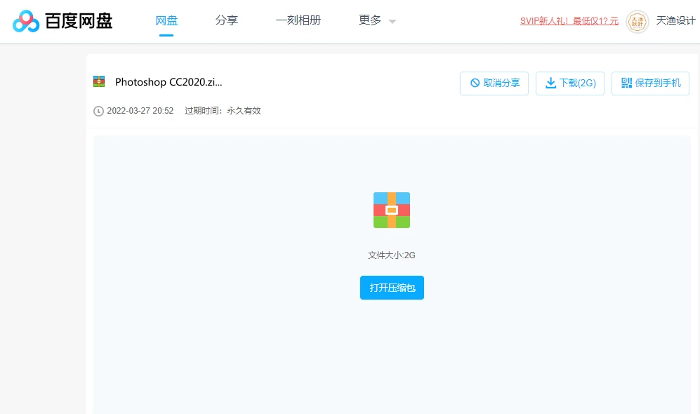The height and width of the screenshot is (414, 700).
Task: Click the 过期时间：永久有效 label
Action: coord(223,111)
